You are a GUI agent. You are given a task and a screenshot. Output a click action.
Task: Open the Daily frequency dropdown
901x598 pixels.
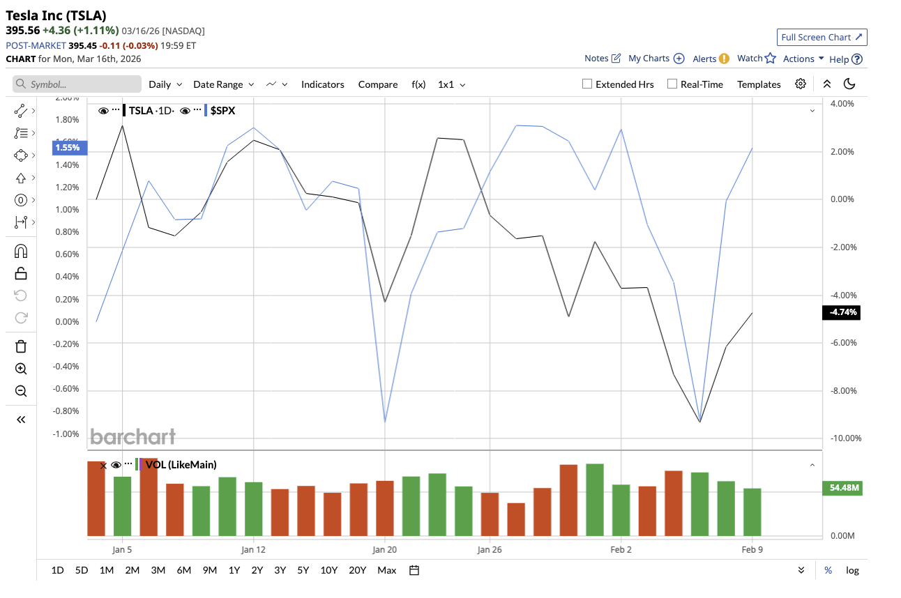click(x=165, y=84)
